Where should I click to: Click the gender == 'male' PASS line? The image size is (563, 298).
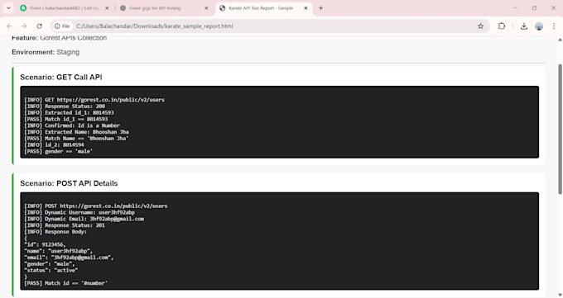pyautogui.click(x=59, y=152)
